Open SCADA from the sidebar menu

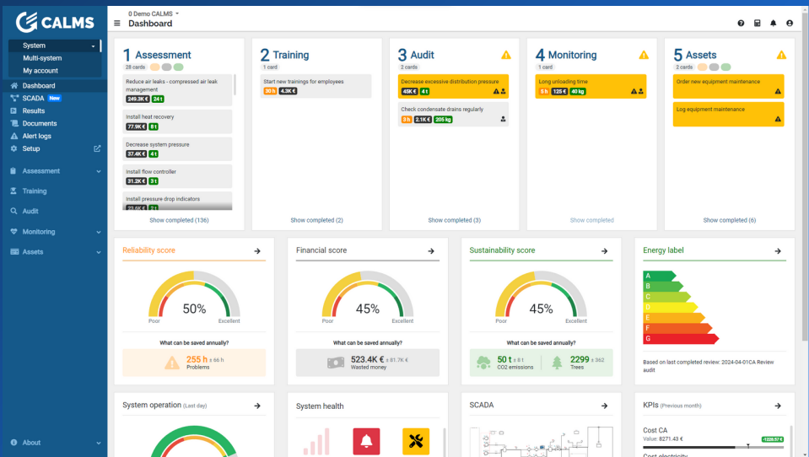coord(34,98)
